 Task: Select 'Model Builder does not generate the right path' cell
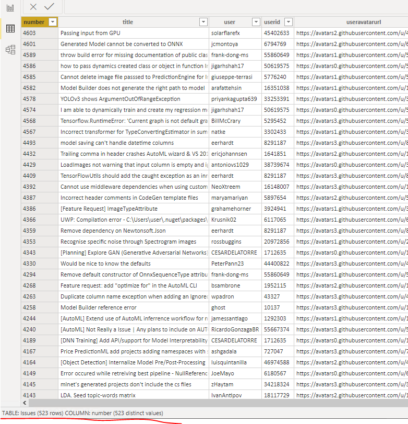pos(133,88)
